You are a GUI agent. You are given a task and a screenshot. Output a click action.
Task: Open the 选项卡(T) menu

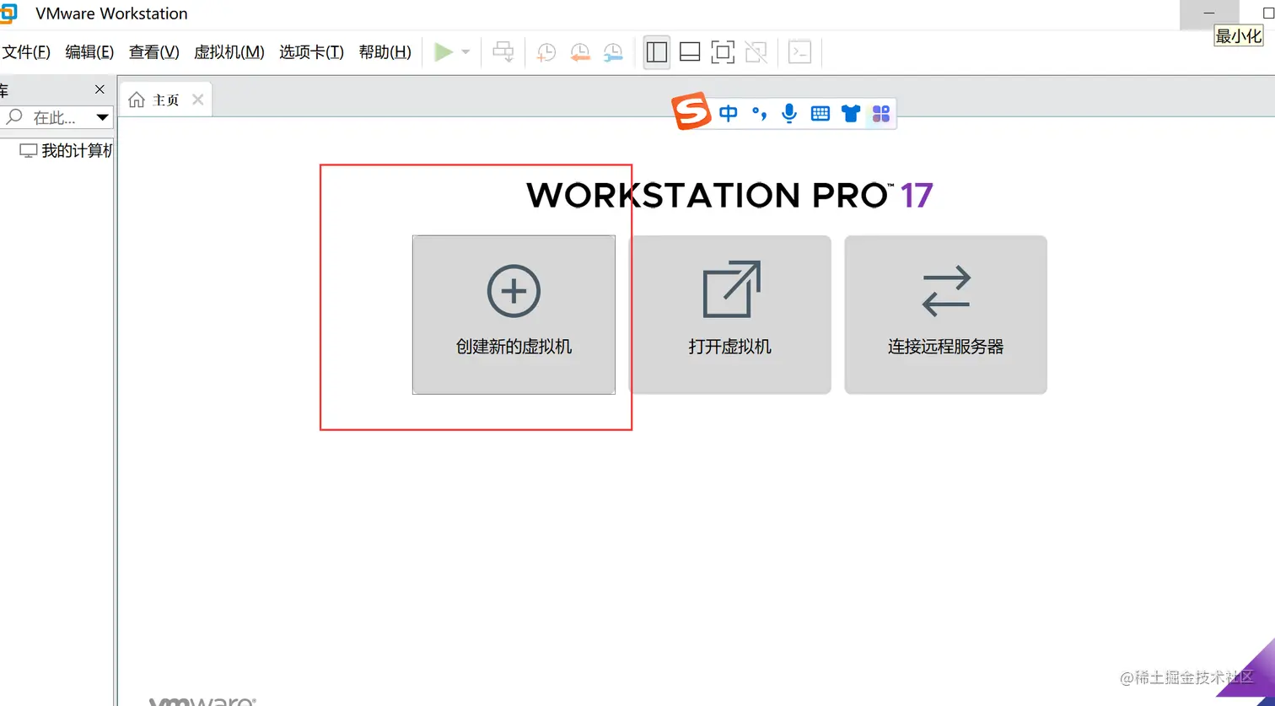point(312,52)
